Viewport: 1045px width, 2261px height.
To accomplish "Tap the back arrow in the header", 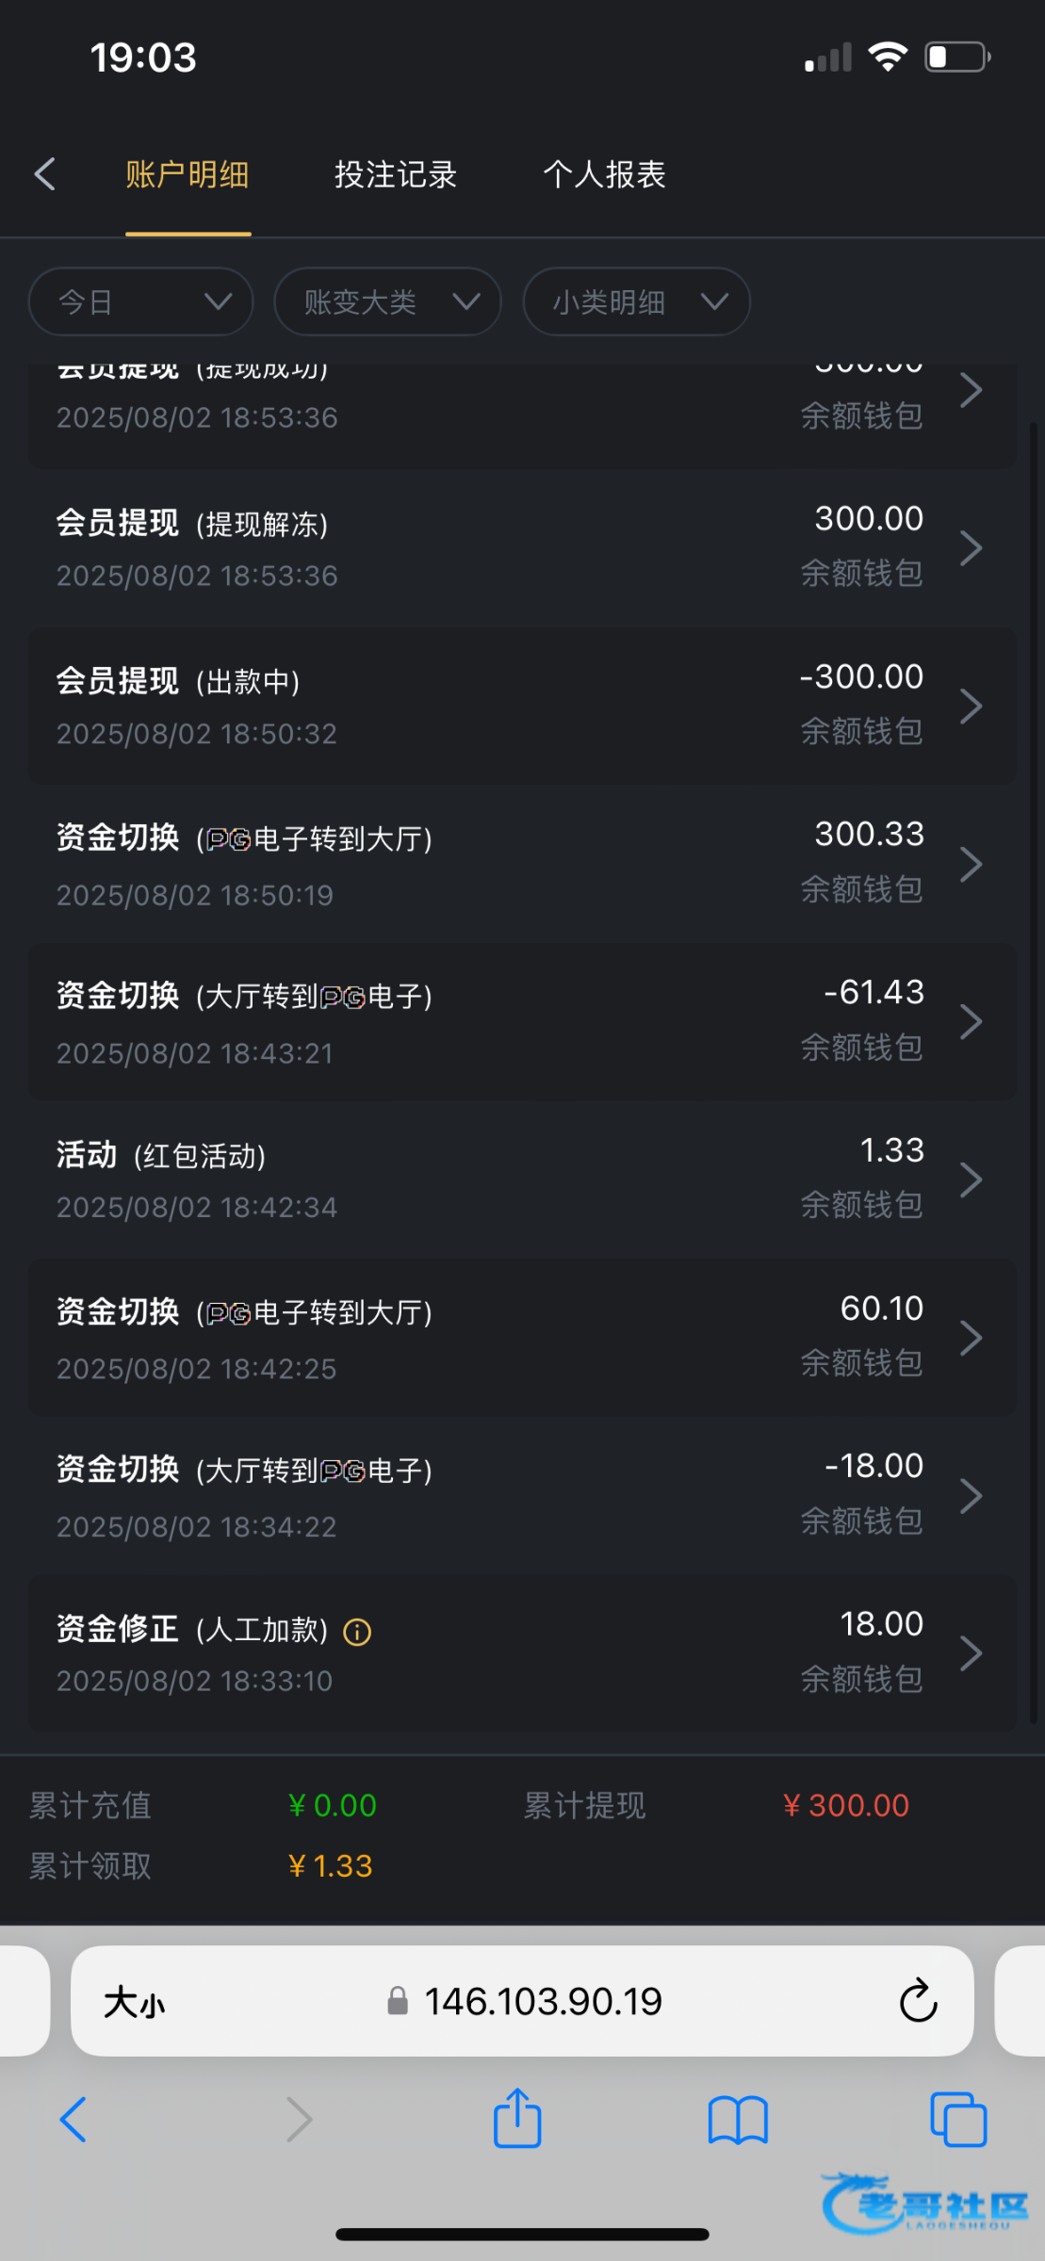I will tap(45, 174).
